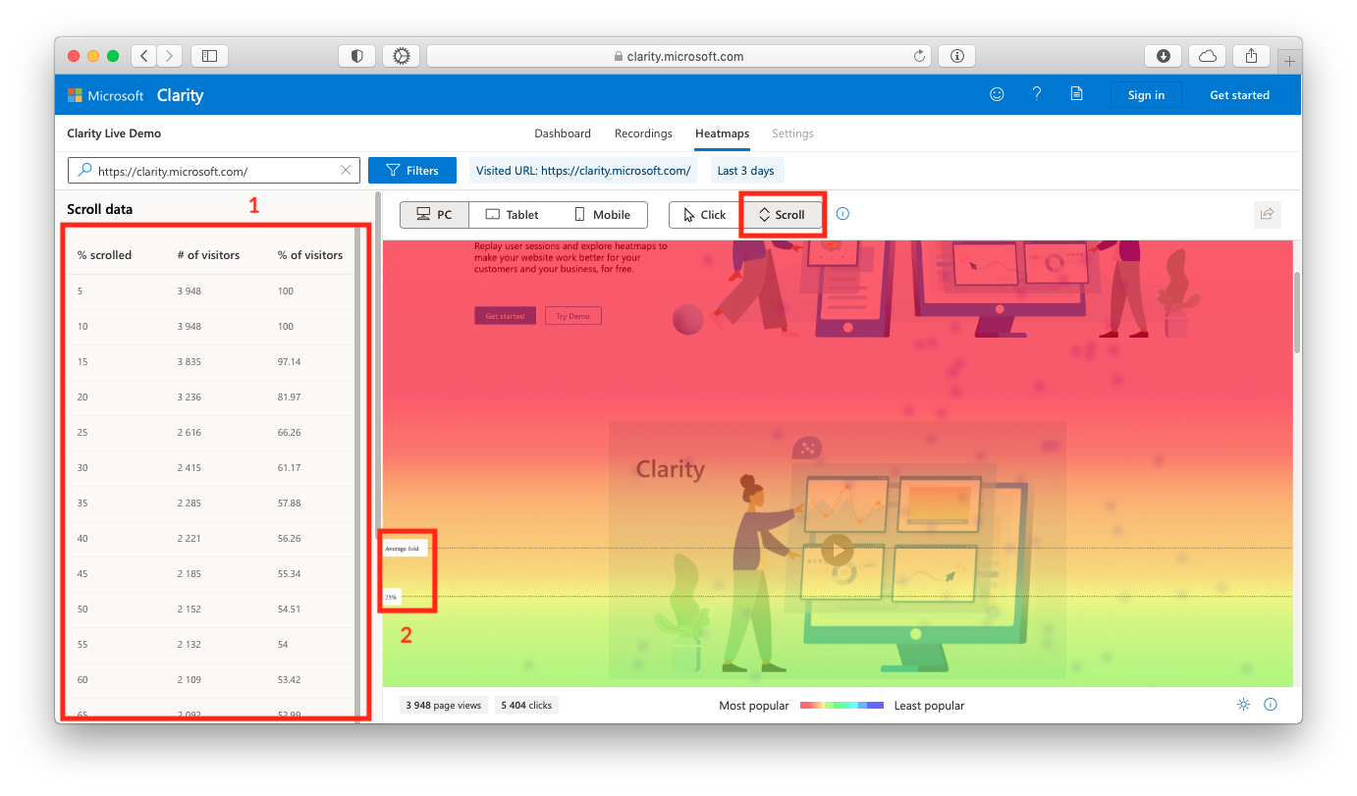This screenshot has width=1357, height=796.
Task: Click the Clarity brand link
Action: [x=180, y=95]
